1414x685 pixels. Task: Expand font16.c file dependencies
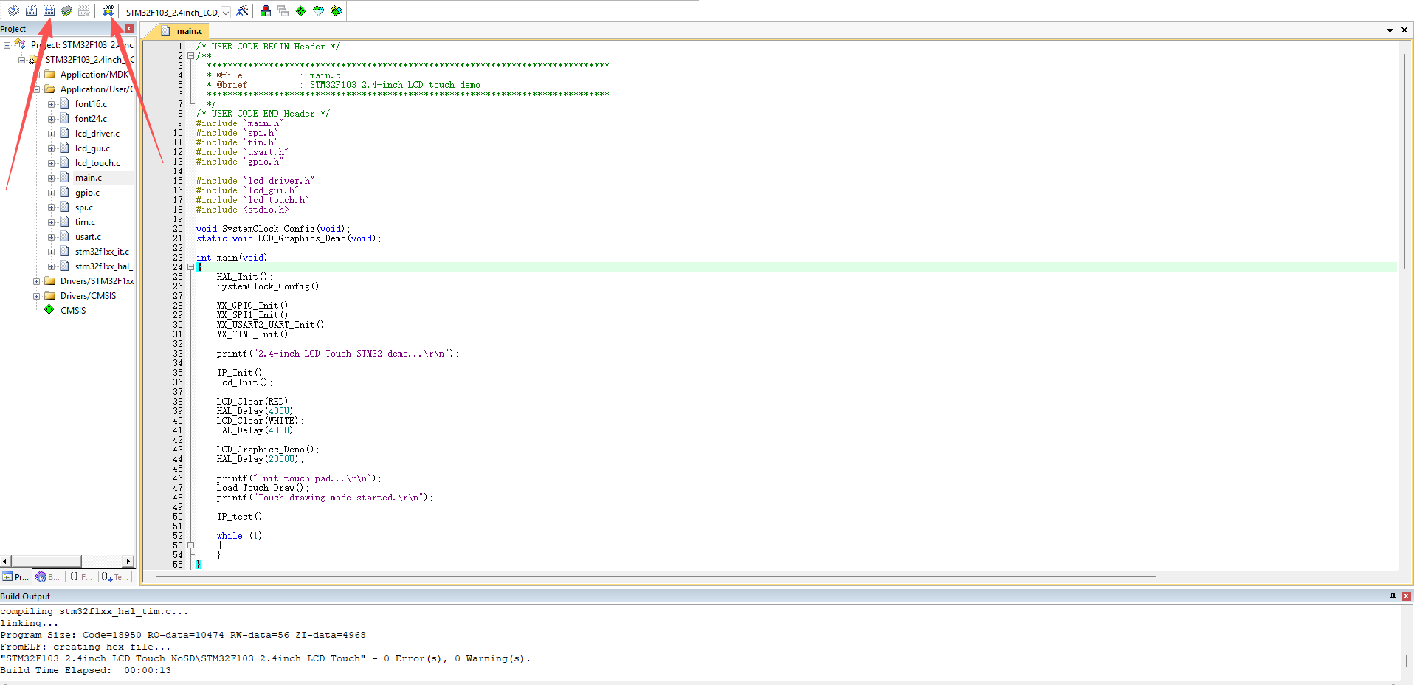point(51,104)
